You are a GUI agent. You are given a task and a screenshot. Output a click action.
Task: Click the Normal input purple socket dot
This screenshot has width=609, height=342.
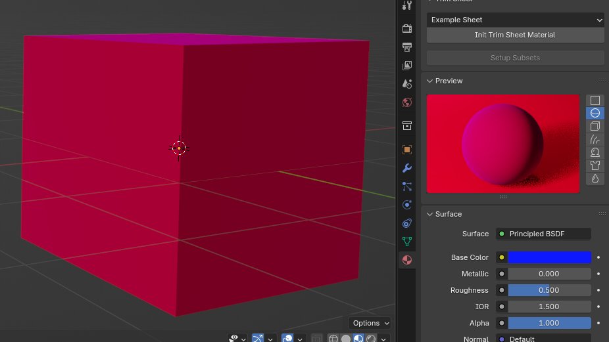pyautogui.click(x=501, y=339)
